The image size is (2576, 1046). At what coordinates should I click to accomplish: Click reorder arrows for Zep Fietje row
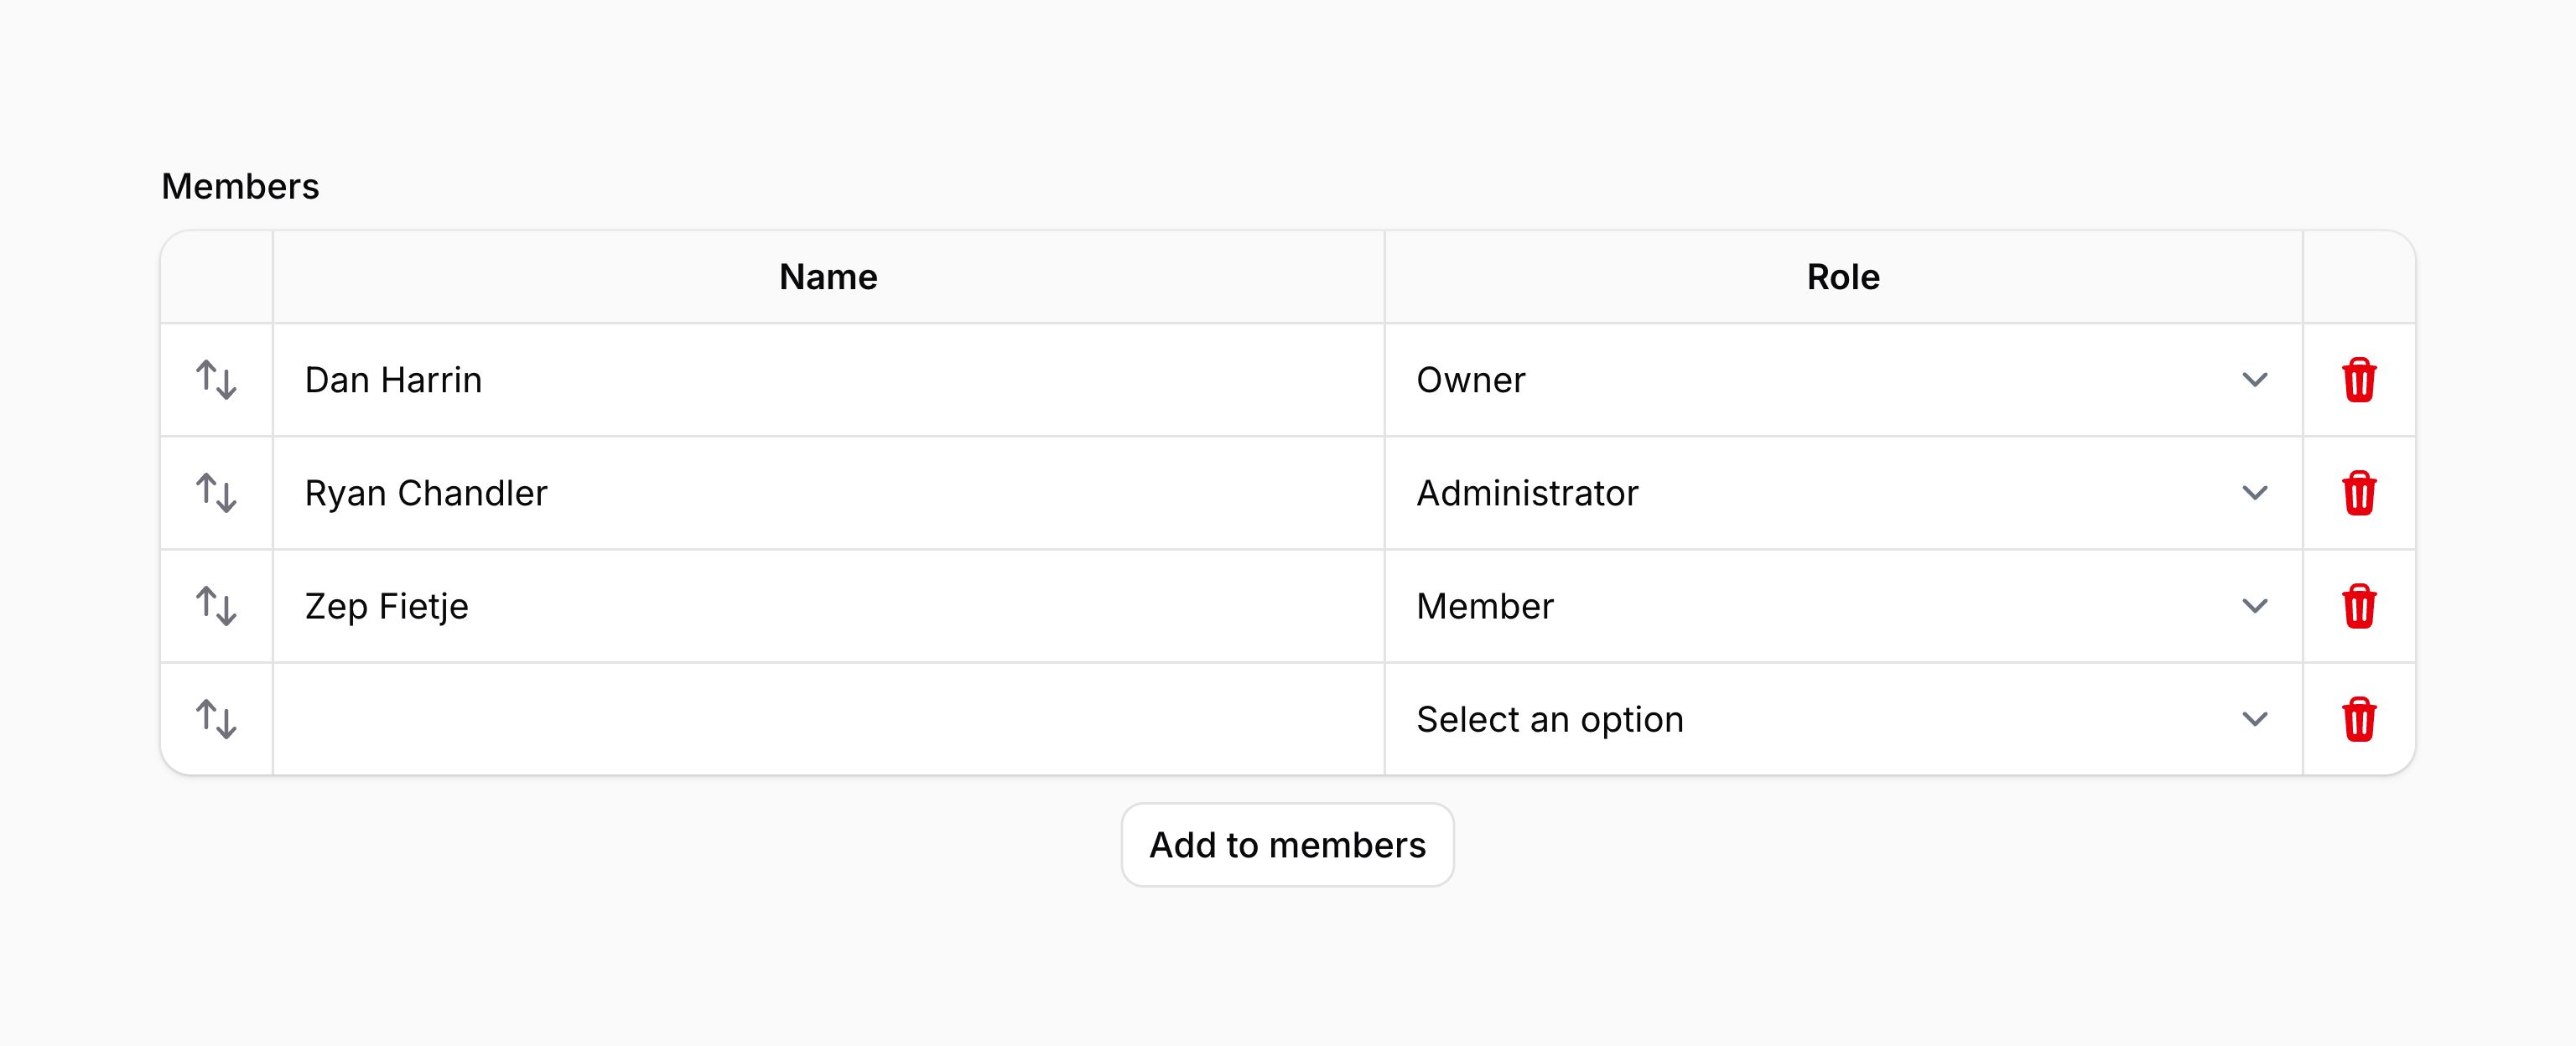tap(216, 606)
